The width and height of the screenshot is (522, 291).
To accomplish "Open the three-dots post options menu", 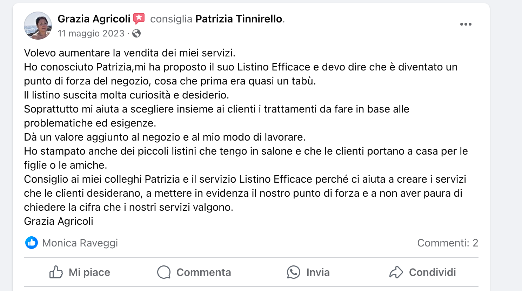I will point(466,24).
